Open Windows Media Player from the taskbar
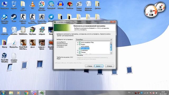 [x=18, y=93]
